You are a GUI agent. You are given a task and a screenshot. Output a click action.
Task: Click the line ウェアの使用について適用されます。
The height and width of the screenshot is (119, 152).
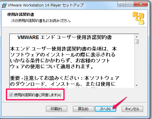pos(52,67)
